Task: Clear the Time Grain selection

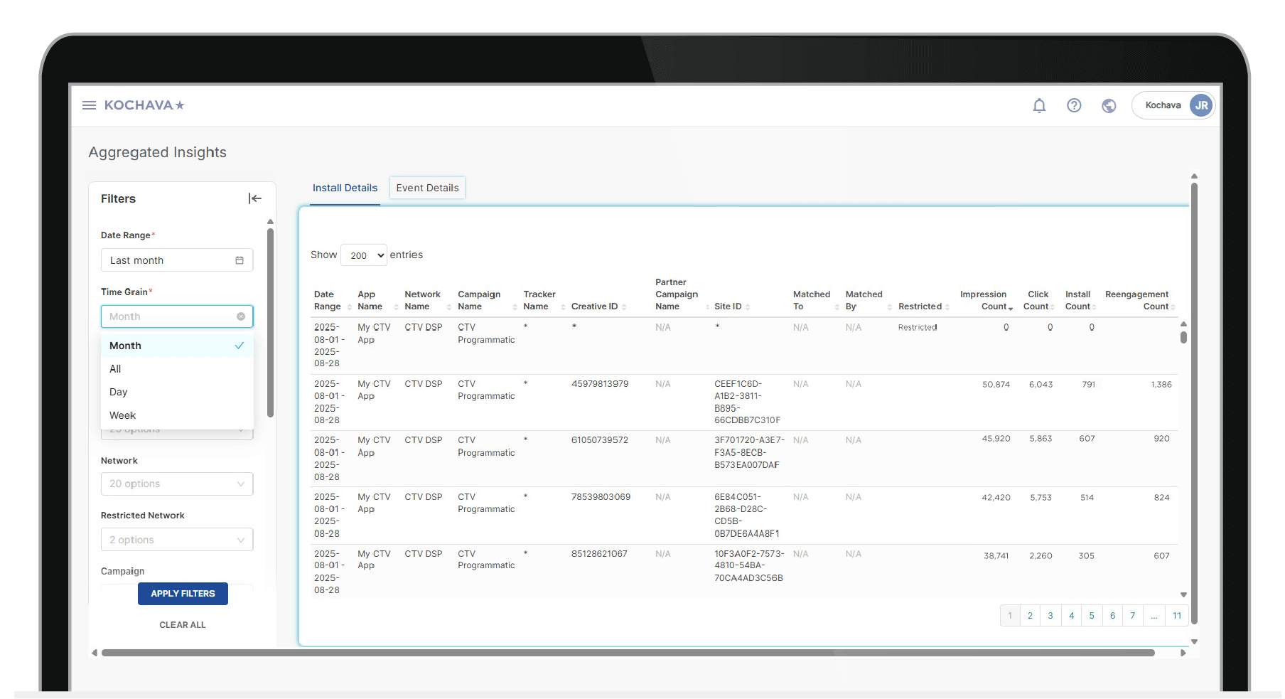Action: pos(241,316)
